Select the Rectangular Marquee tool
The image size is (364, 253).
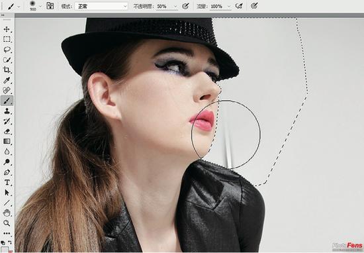tap(7, 39)
